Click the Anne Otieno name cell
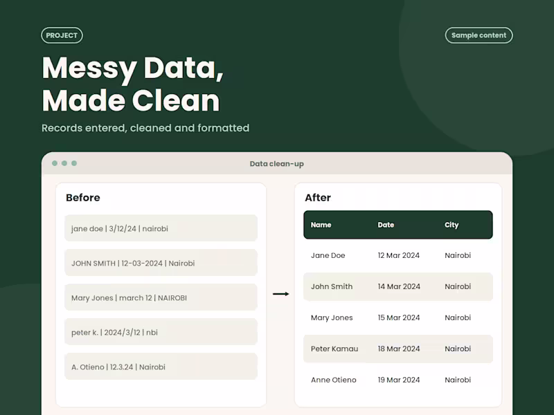 [x=334, y=380]
